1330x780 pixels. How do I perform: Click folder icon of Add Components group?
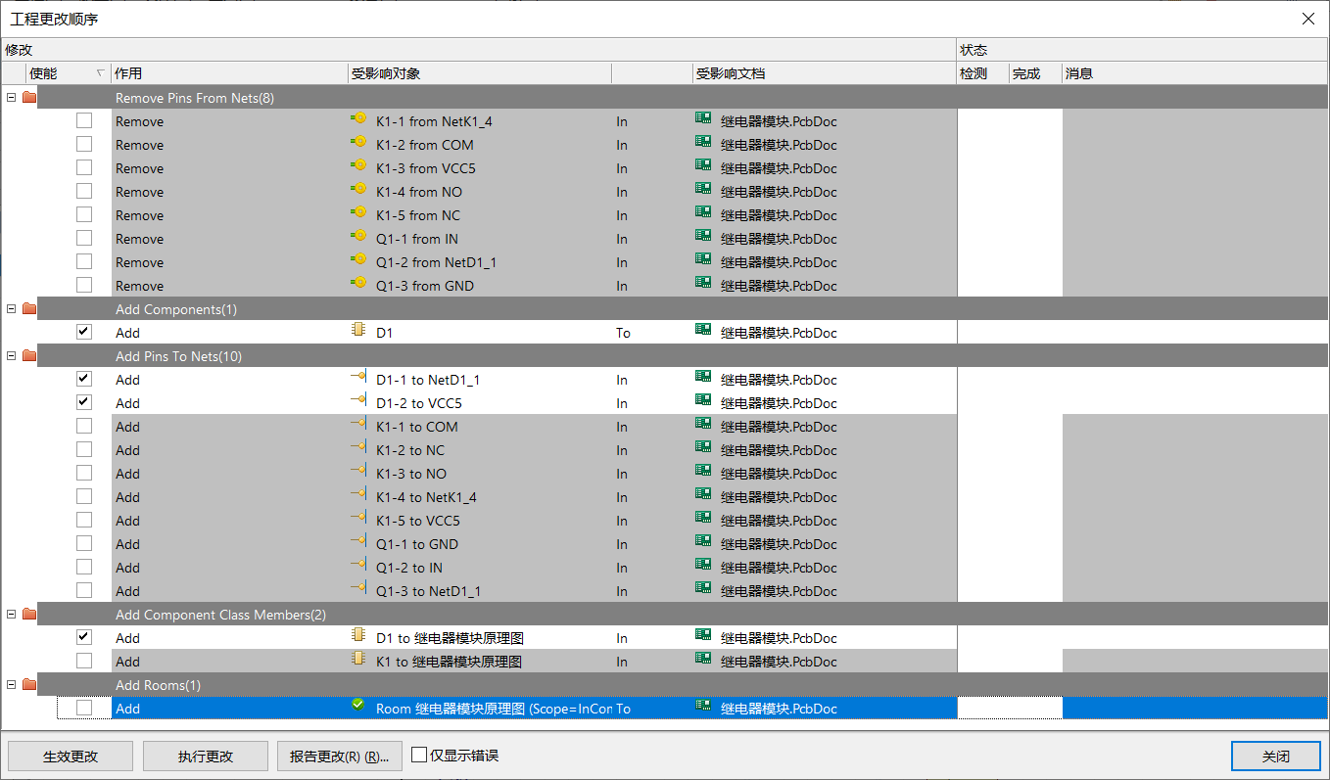click(x=28, y=309)
